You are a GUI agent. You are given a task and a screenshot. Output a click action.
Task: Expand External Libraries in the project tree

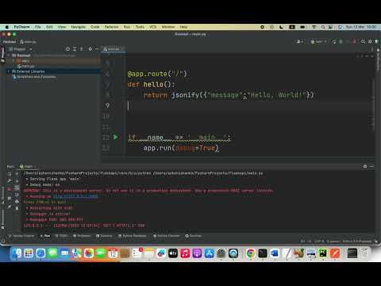pos(9,71)
